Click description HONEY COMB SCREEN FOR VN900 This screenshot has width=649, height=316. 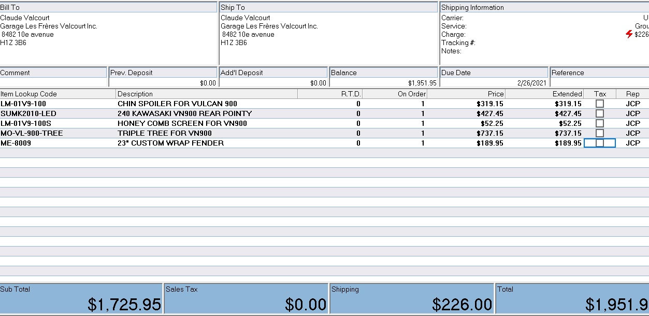point(182,123)
